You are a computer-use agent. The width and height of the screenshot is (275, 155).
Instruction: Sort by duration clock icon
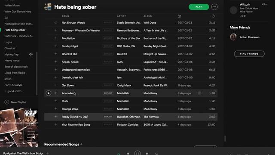pos(213,16)
